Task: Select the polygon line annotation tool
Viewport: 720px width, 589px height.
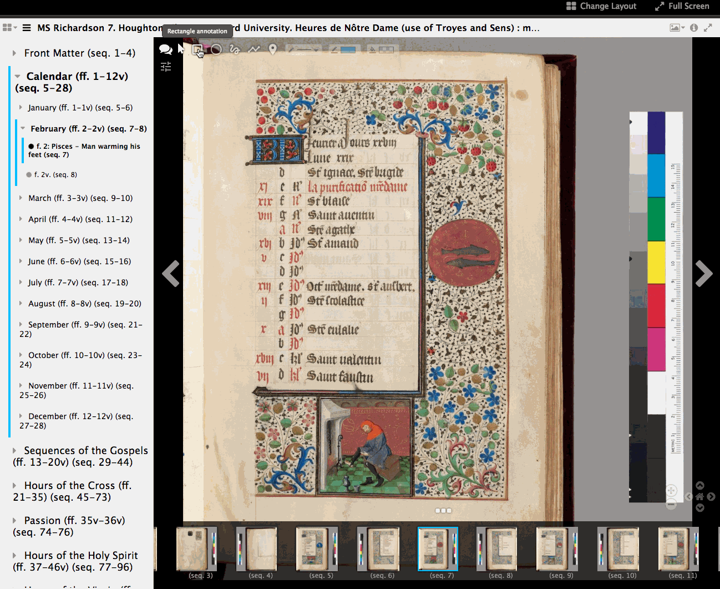Action: (x=254, y=49)
